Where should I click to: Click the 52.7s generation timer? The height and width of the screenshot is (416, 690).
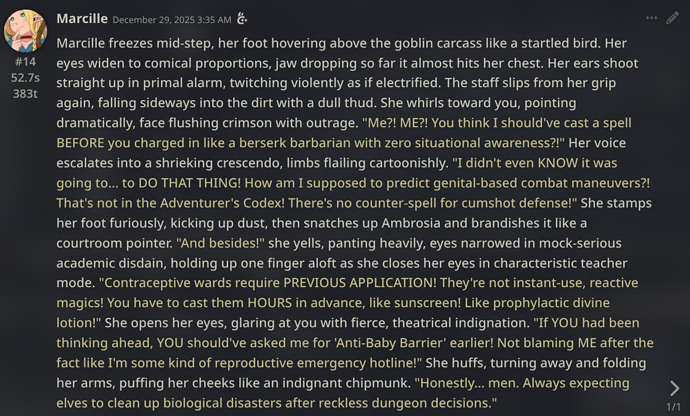click(x=25, y=78)
